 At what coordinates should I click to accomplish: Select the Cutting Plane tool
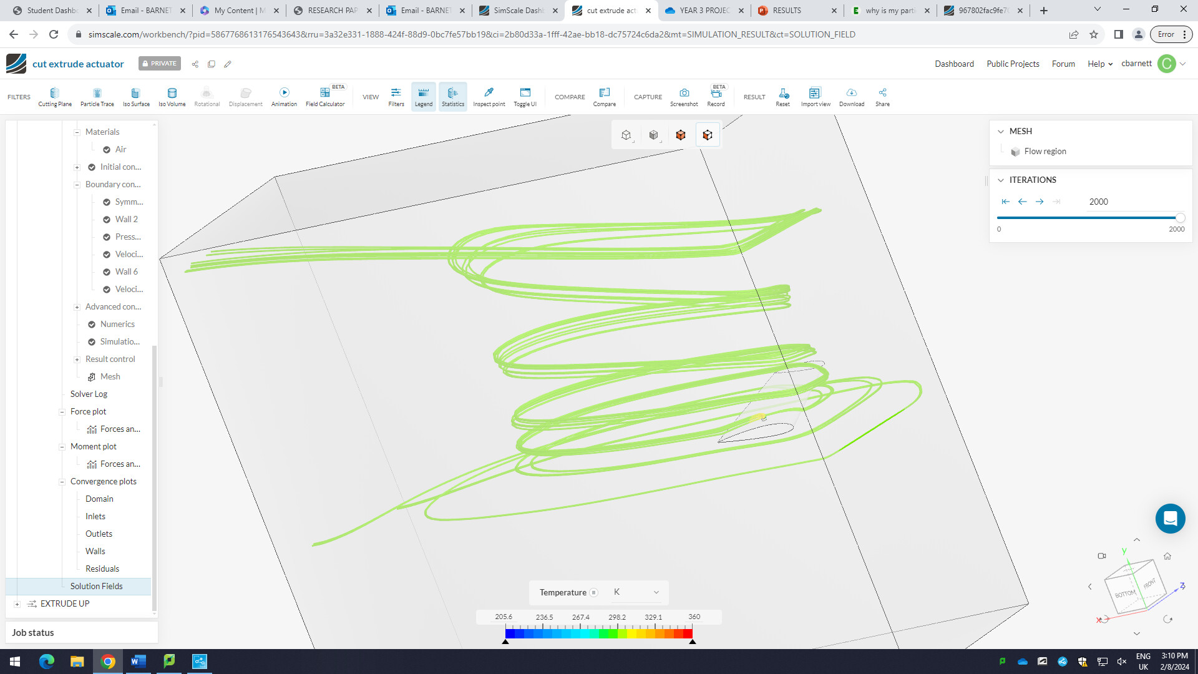click(x=54, y=95)
